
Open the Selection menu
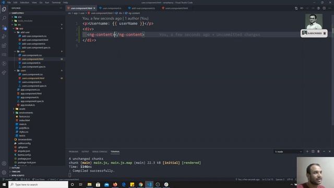coord(25,3)
